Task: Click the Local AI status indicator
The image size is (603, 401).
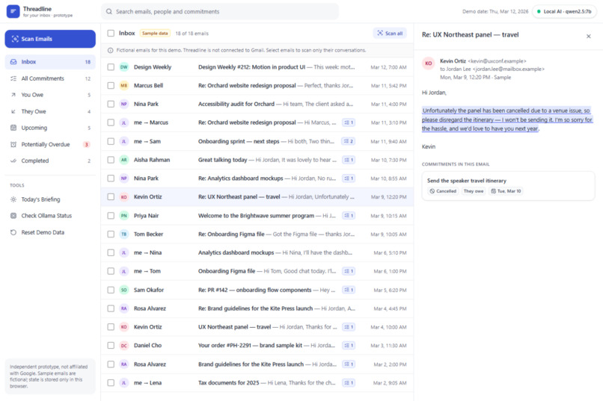Action: (564, 11)
